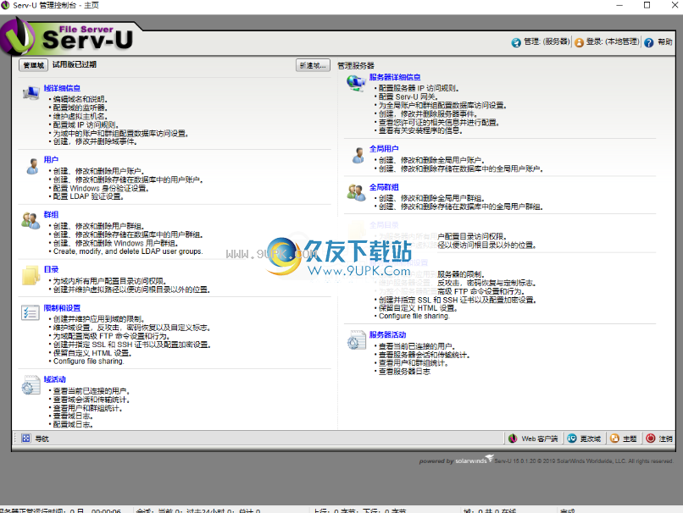Image resolution: width=683 pixels, height=513 pixels.
Task: Click the 管理域 button
Action: coord(34,65)
